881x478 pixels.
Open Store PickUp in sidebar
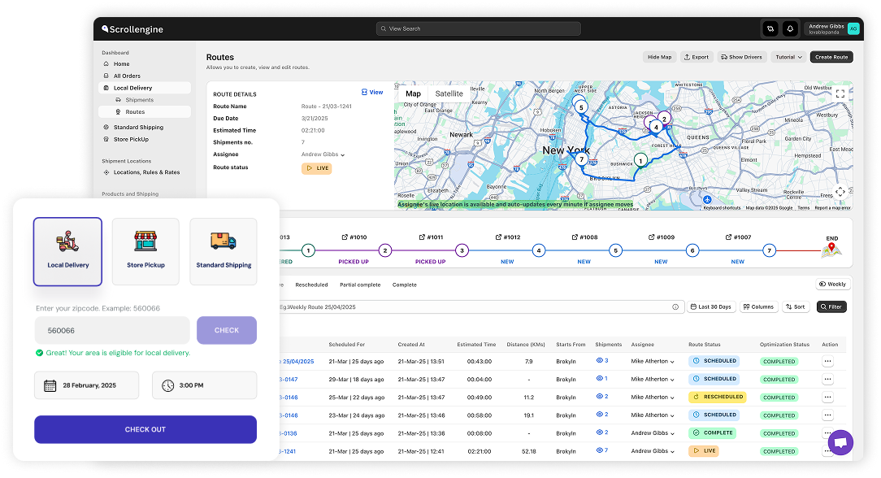point(131,139)
